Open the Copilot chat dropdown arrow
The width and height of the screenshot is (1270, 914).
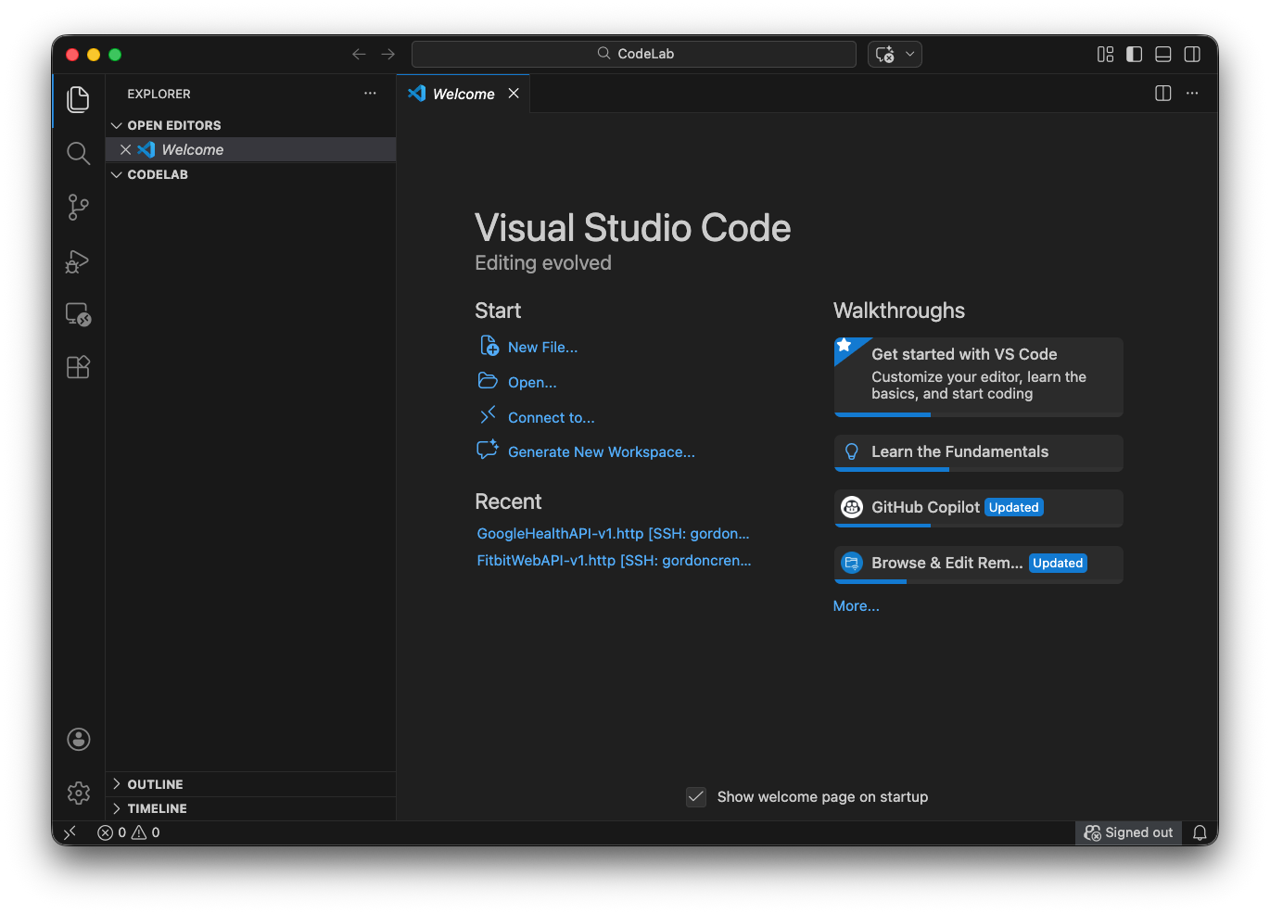click(x=910, y=54)
